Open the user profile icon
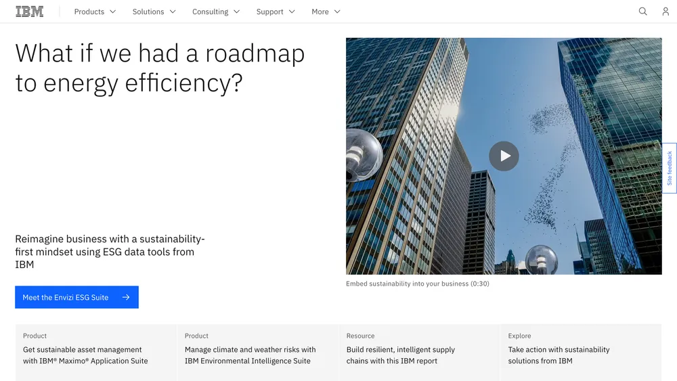The image size is (677, 381). 665,12
